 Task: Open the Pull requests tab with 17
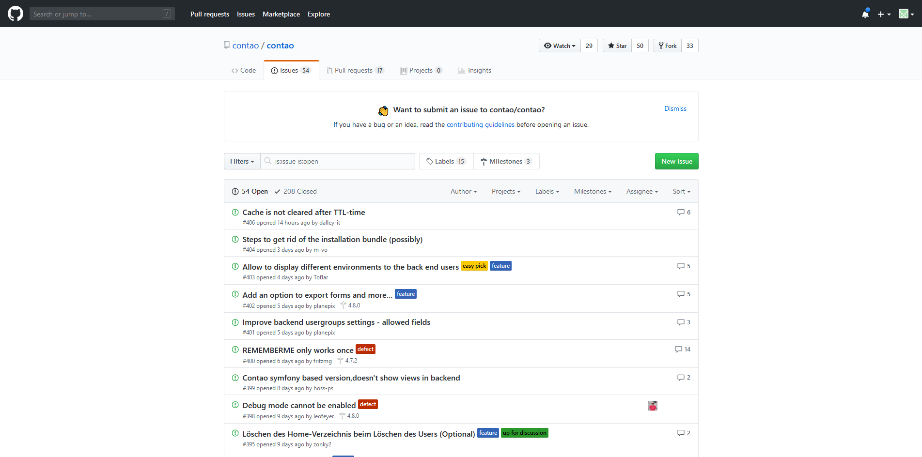(356, 70)
